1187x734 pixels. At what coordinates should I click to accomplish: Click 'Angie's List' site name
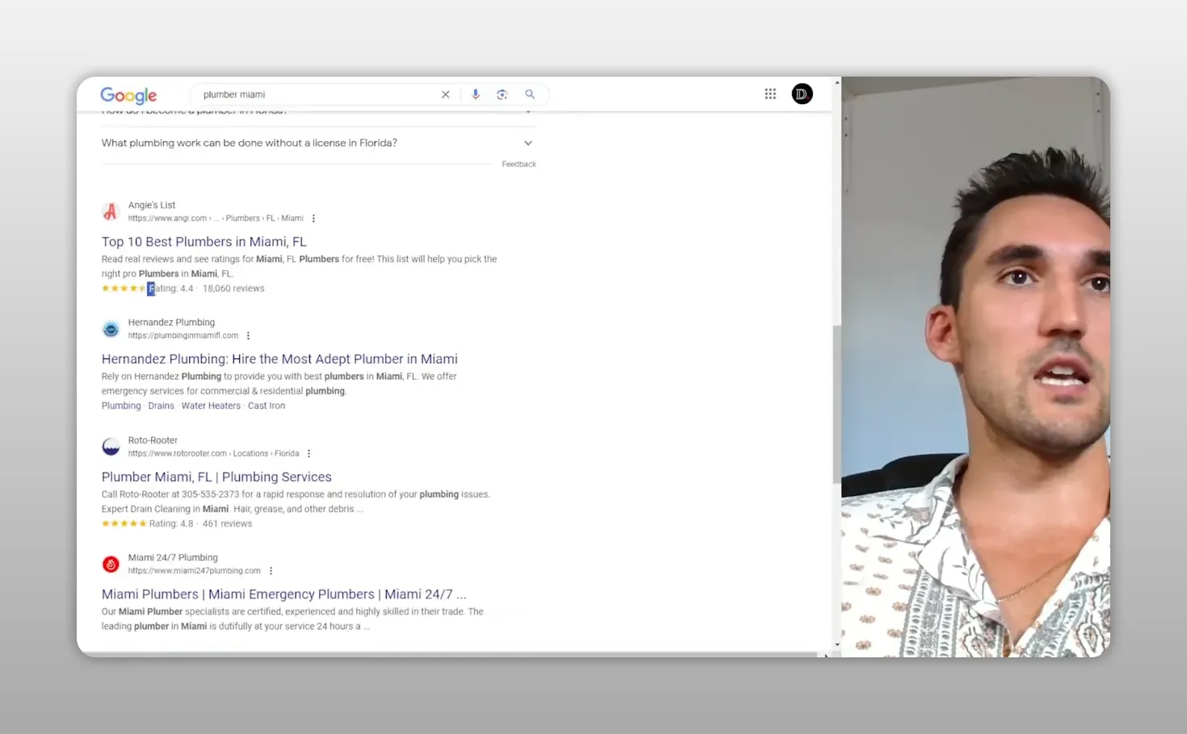152,205
